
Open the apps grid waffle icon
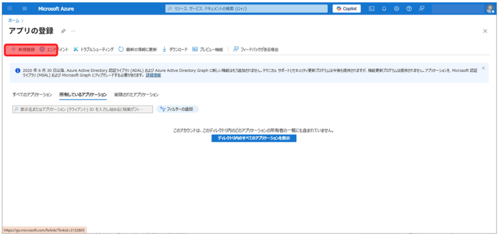[x=9, y=8]
